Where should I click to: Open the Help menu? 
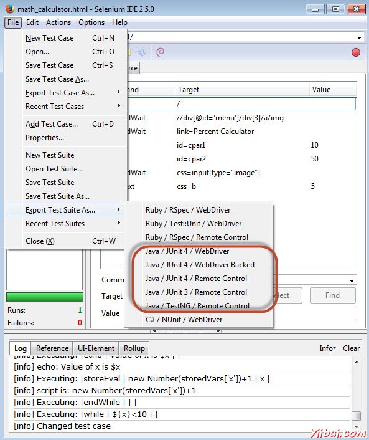coord(119,22)
